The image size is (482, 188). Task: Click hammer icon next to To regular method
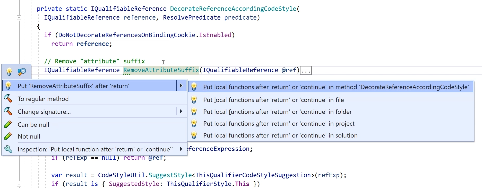point(8,99)
